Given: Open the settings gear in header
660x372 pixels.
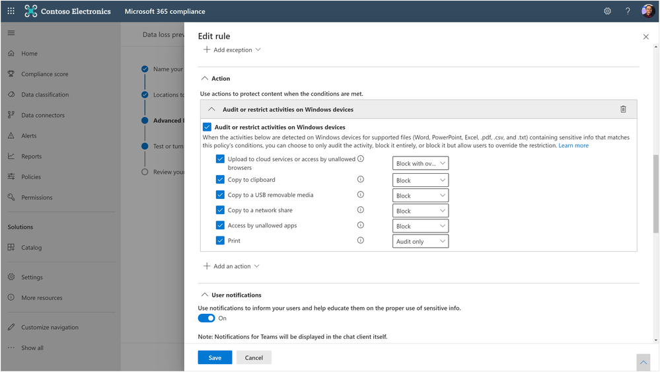Looking at the screenshot, I should [607, 11].
